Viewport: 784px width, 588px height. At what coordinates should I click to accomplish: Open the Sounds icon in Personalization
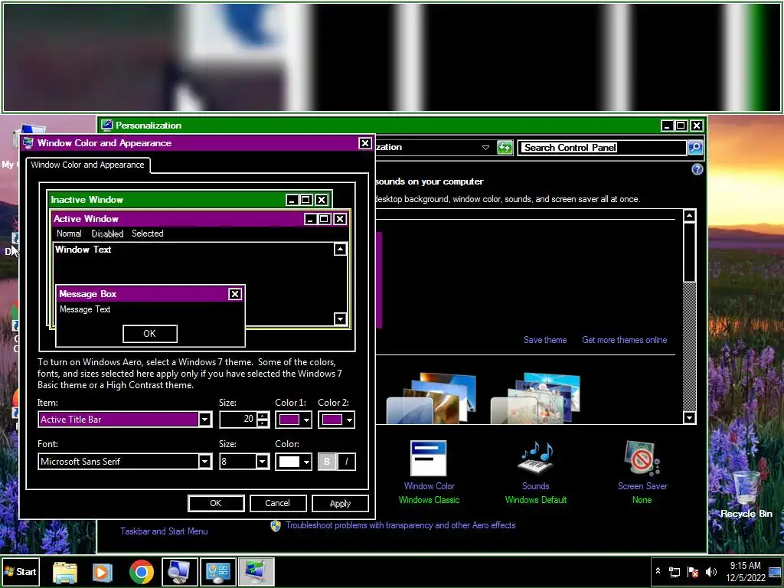[535, 458]
